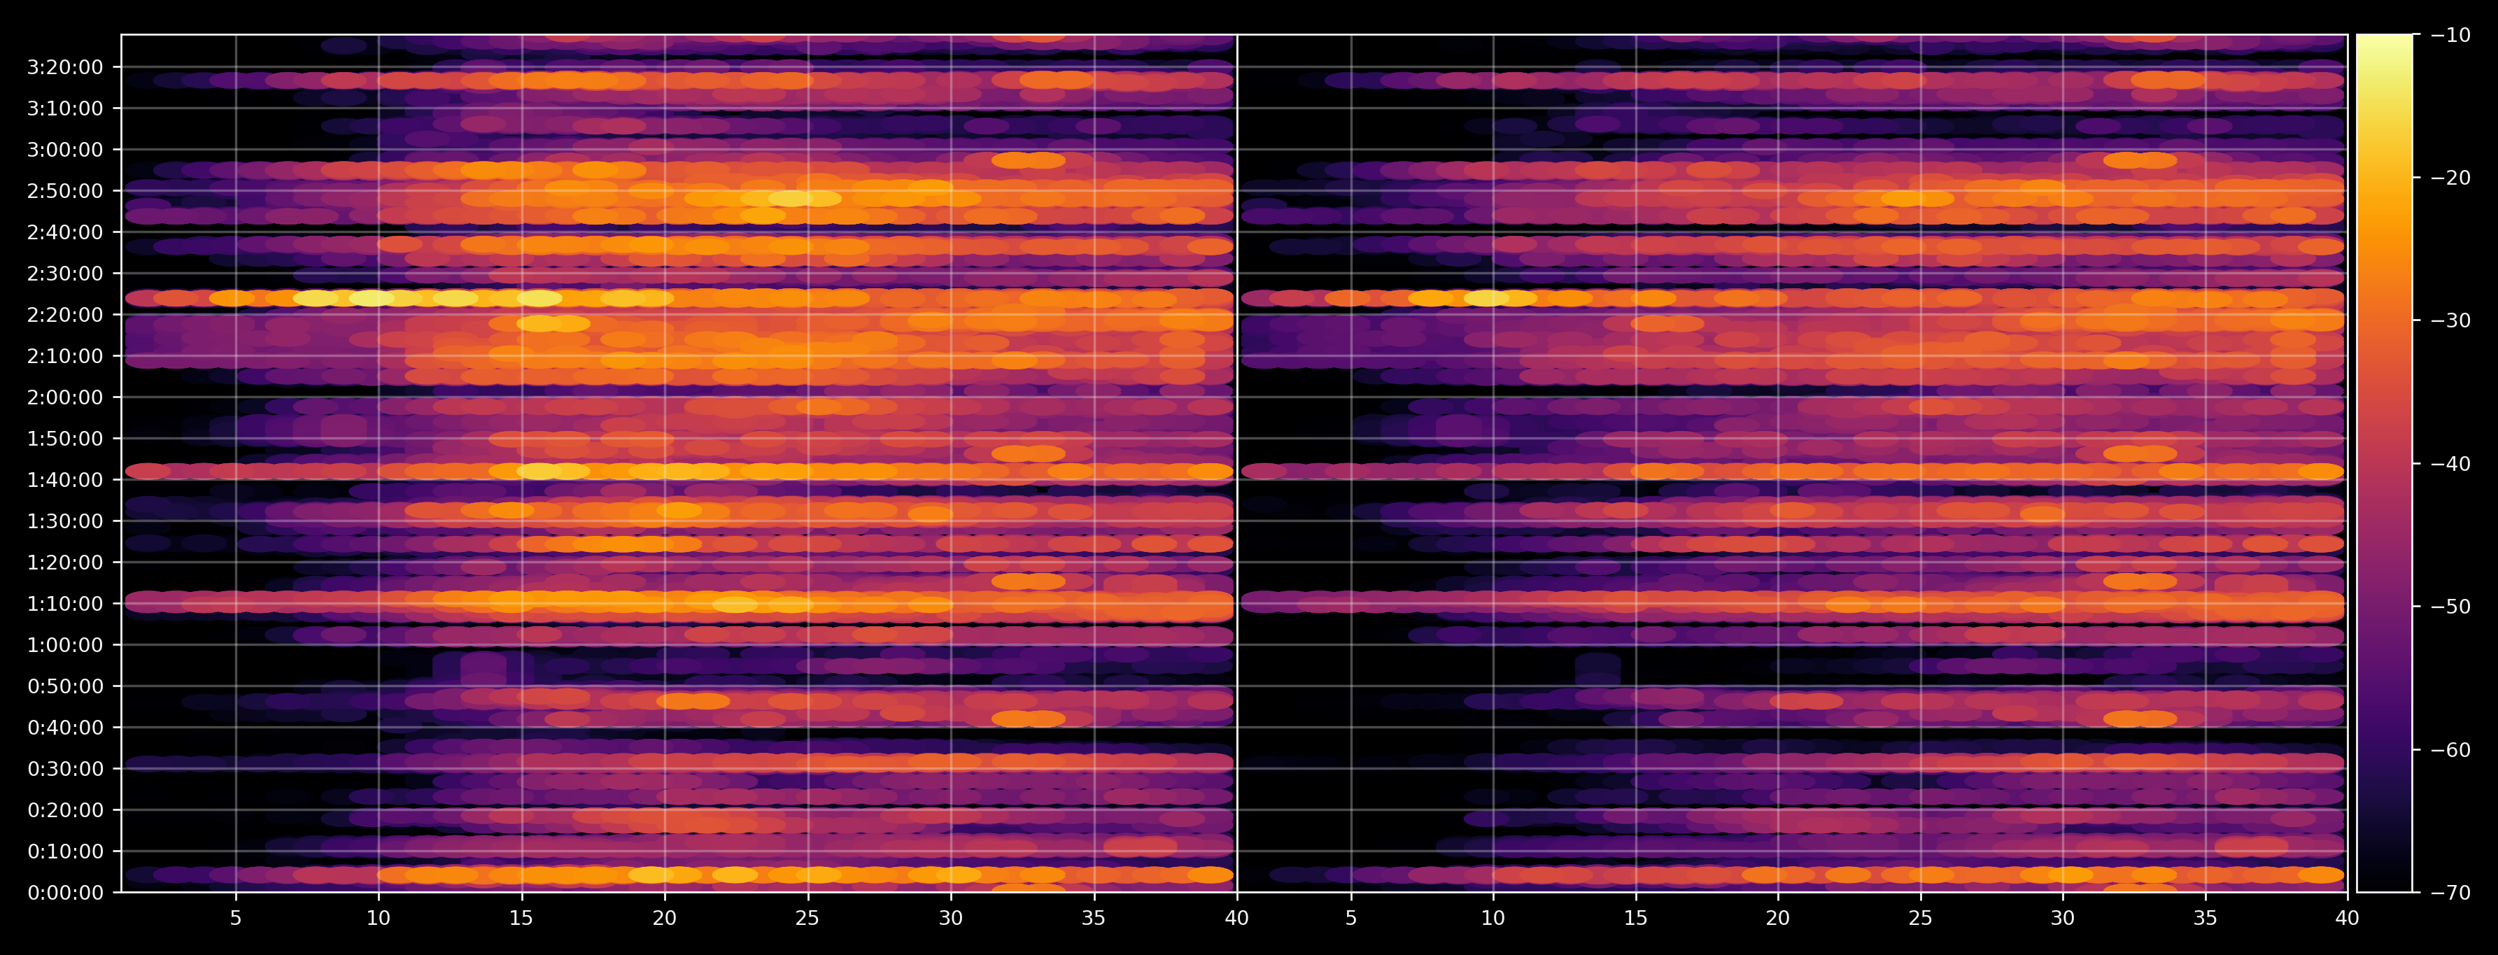
Task: Select the −60 colorbar scale label
Action: point(2451,749)
